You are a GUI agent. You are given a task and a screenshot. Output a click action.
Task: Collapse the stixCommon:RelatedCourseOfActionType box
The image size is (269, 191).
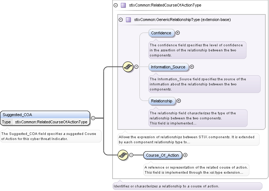click(x=116, y=5)
